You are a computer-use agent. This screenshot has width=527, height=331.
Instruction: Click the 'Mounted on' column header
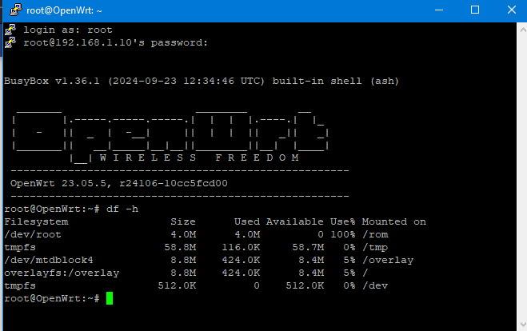point(393,221)
